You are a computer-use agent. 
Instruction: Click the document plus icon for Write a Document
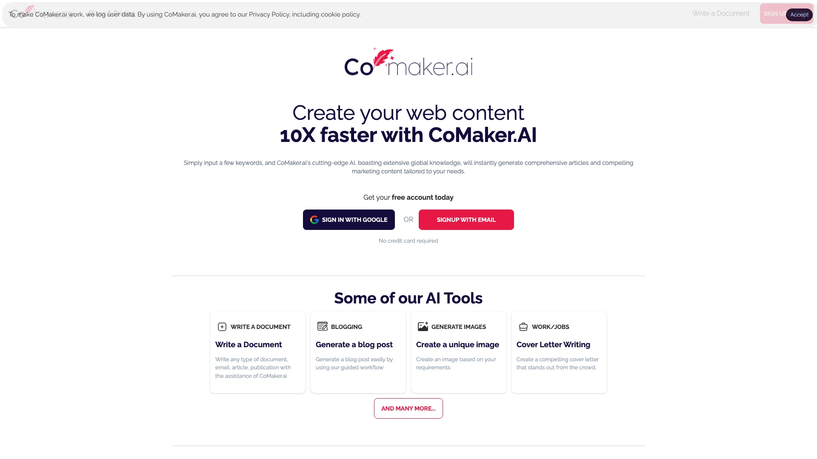pyautogui.click(x=222, y=327)
